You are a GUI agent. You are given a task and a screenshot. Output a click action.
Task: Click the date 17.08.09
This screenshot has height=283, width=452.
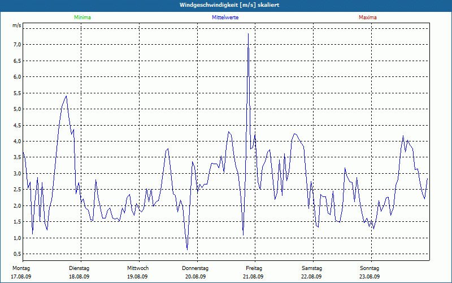(21, 277)
